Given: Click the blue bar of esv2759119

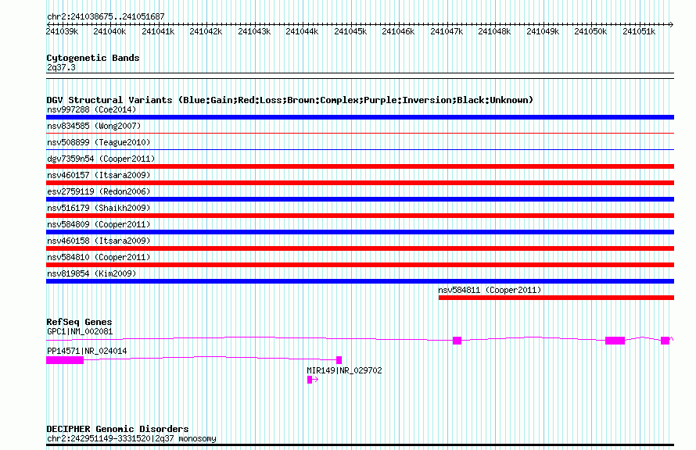Looking at the screenshot, I should tap(360, 199).
